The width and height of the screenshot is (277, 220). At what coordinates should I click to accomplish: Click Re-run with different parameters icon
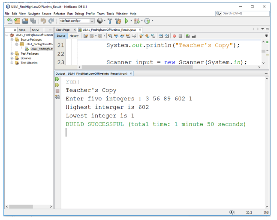point(57,85)
